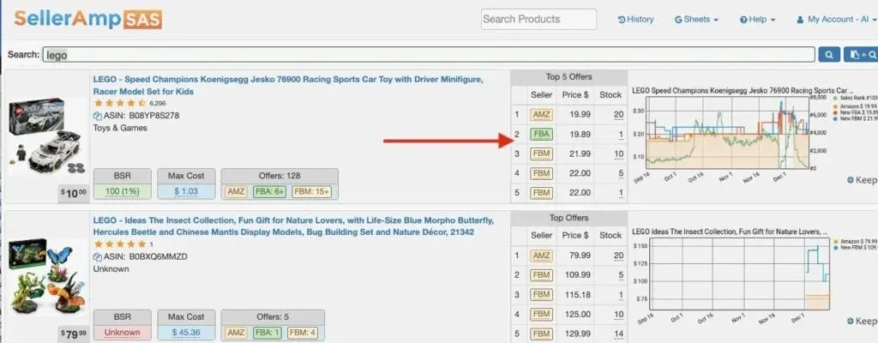Click ASIN text B0BXQ6MMZD
The width and height of the screenshot is (878, 343).
[x=159, y=256]
